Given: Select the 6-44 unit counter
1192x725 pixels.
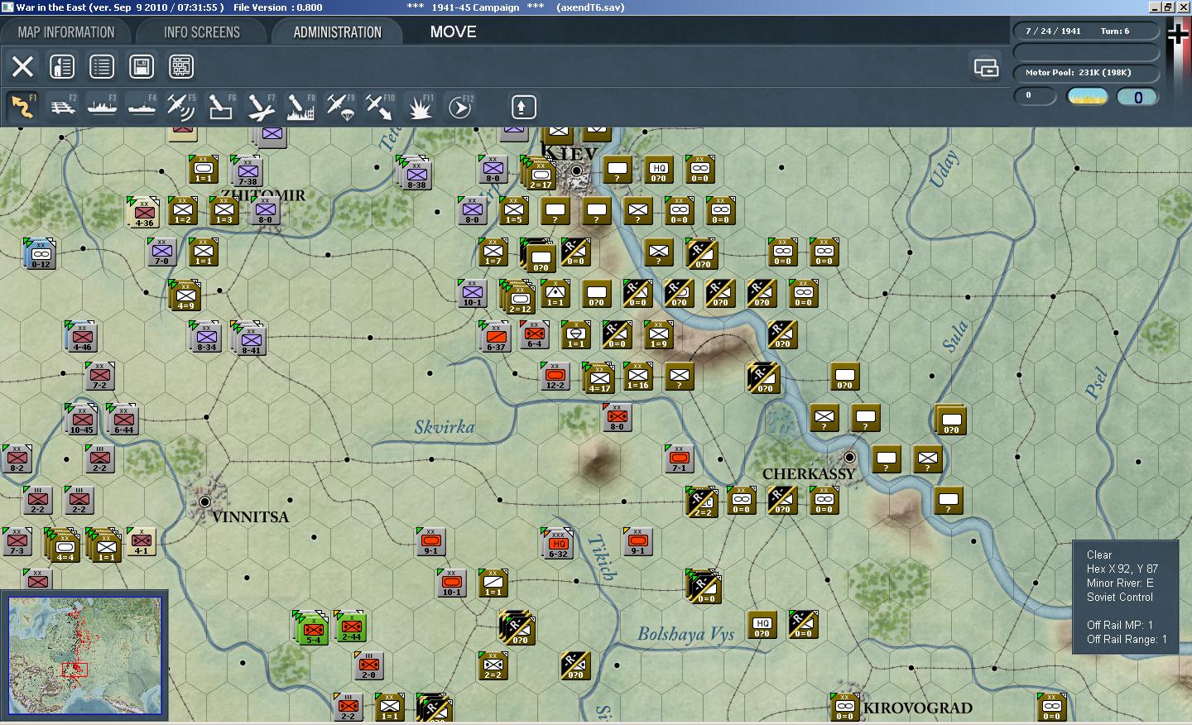Looking at the screenshot, I should click(123, 420).
